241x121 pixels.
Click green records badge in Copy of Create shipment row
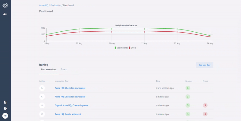point(188,105)
